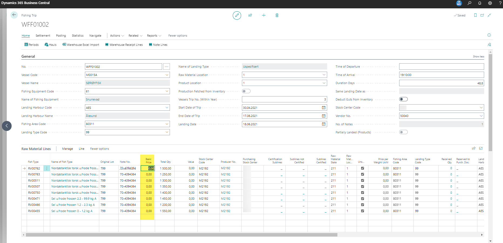Click the pencil edit icon
The height and width of the screenshot is (243, 503).
(237, 15)
